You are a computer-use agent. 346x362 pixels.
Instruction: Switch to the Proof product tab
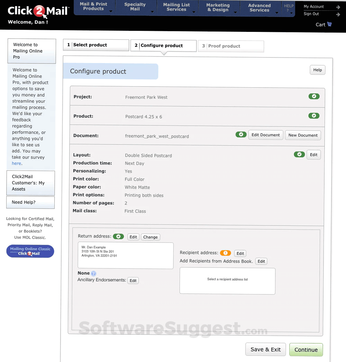pyautogui.click(x=231, y=46)
